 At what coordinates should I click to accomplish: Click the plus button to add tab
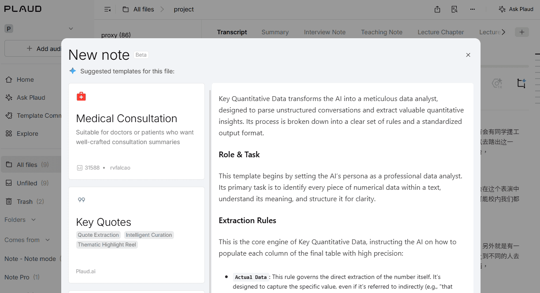point(522,32)
